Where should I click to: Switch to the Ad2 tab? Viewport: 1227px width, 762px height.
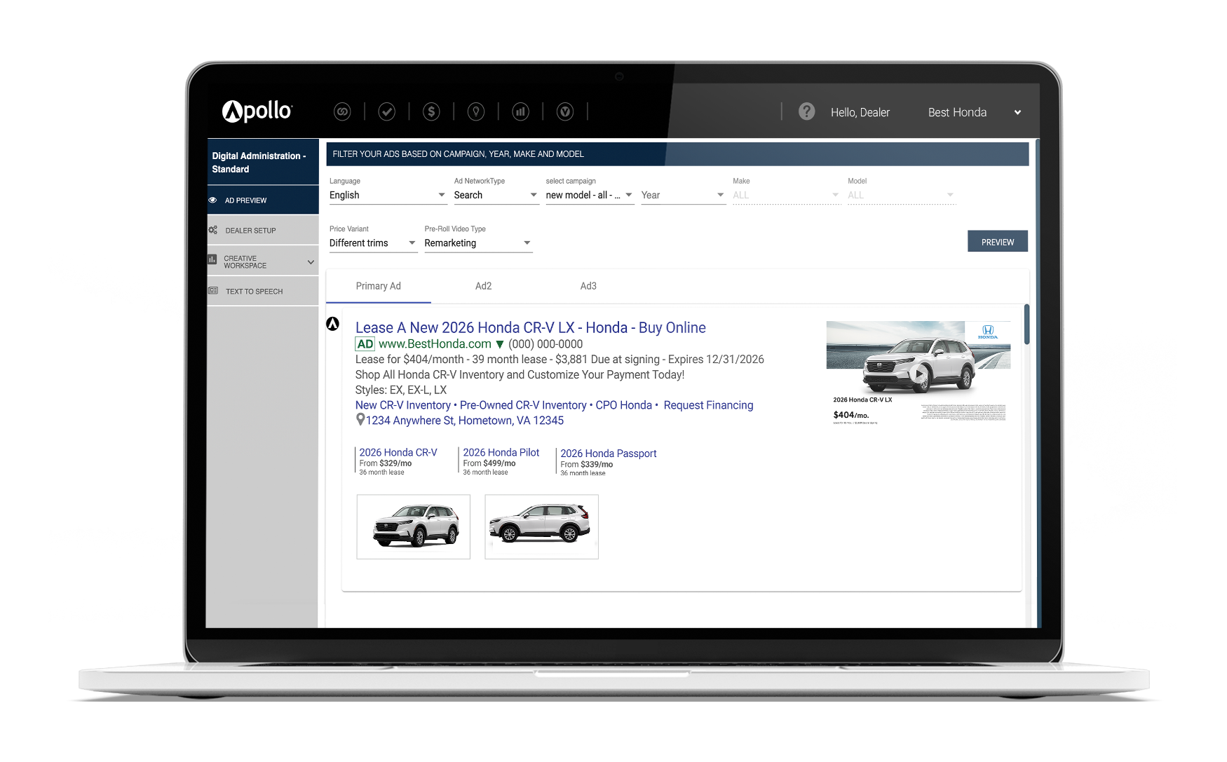click(483, 286)
